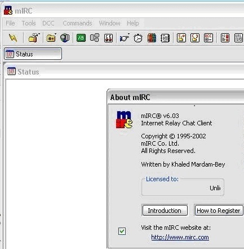
Task: Click the Status window title icon
Action: click(11, 71)
